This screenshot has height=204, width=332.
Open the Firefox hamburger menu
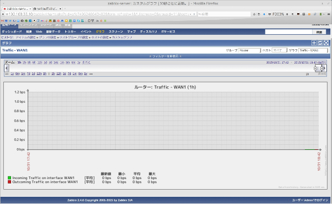[329, 14]
